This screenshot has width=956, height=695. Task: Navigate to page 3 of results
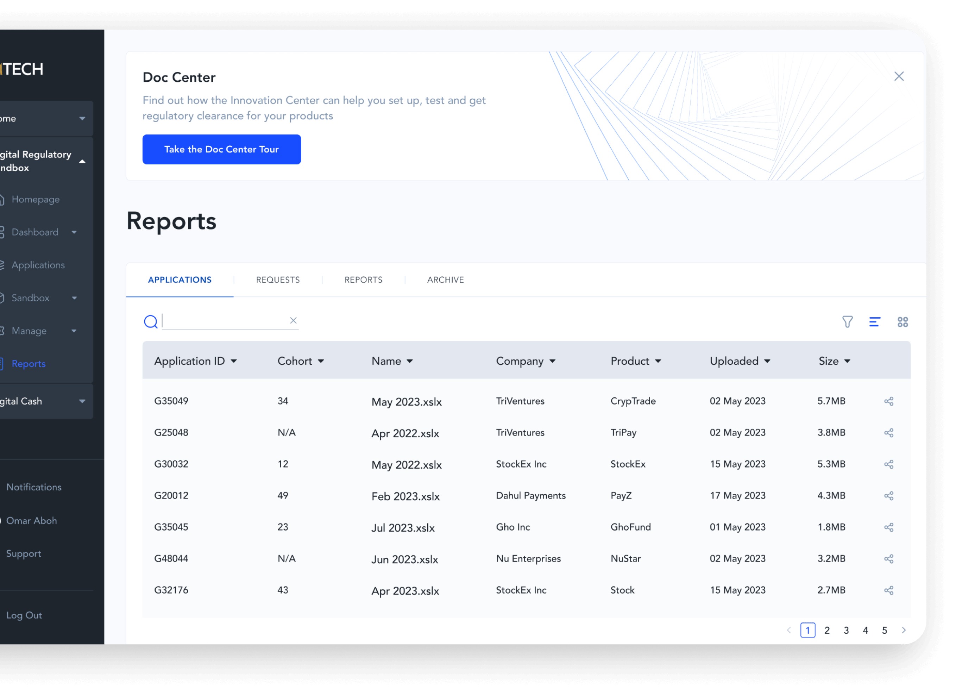tap(846, 631)
